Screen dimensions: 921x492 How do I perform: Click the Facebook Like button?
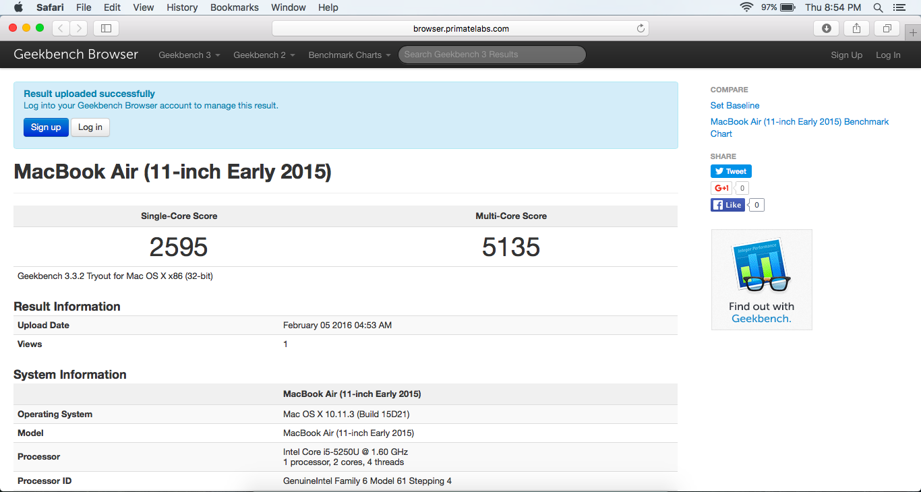tap(727, 205)
